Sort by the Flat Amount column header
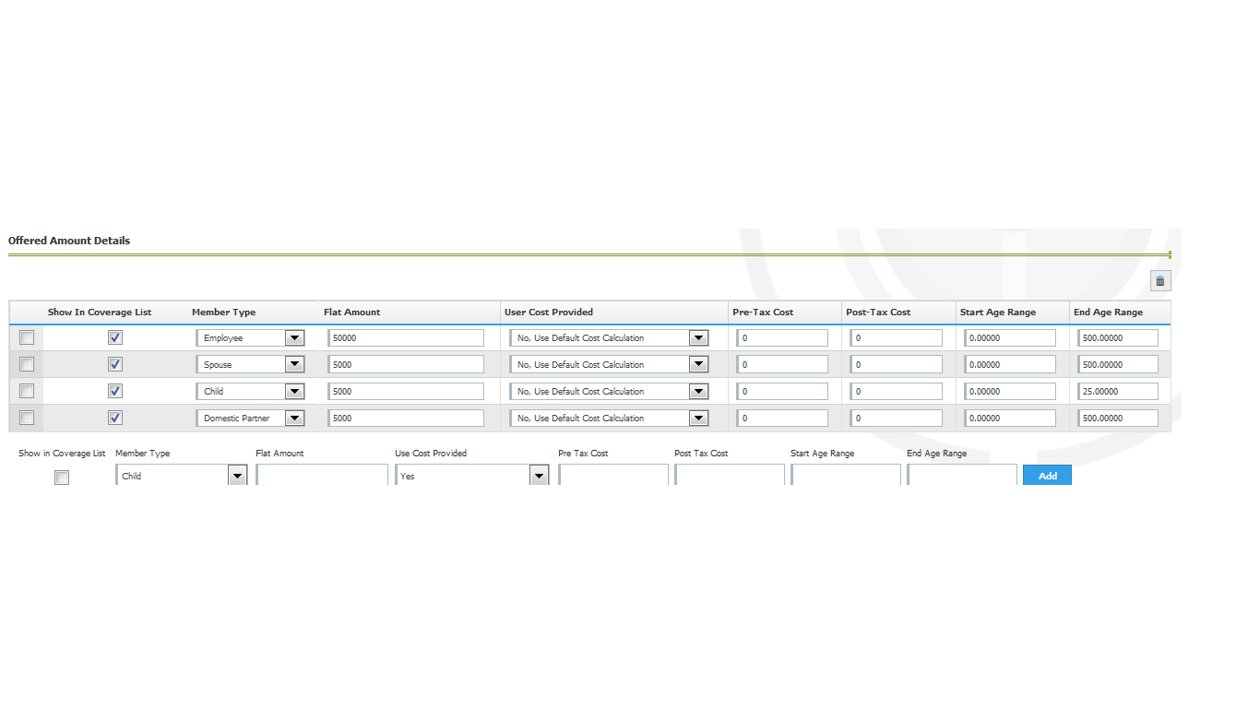 coord(351,313)
